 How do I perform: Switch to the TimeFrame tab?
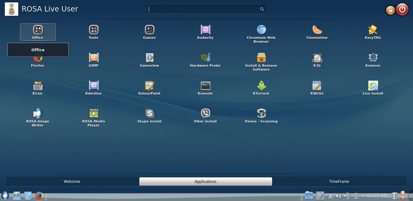click(x=339, y=181)
